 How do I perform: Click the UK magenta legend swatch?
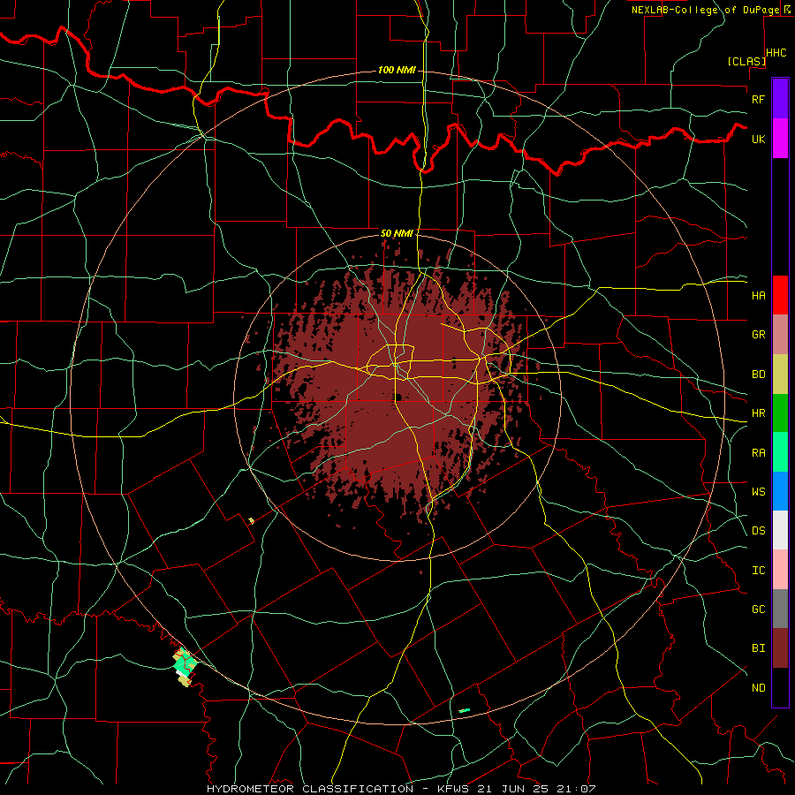pyautogui.click(x=780, y=138)
